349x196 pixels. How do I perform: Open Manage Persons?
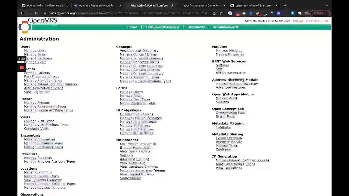pyautogui.click(x=37, y=103)
